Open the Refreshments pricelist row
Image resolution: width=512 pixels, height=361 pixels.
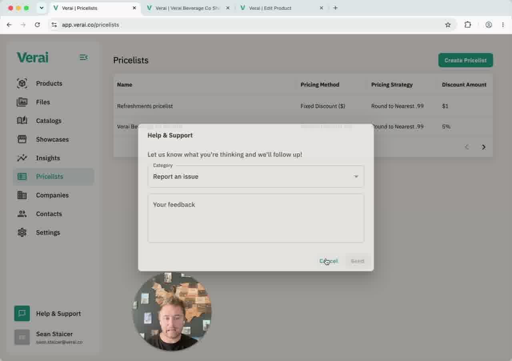click(x=303, y=106)
